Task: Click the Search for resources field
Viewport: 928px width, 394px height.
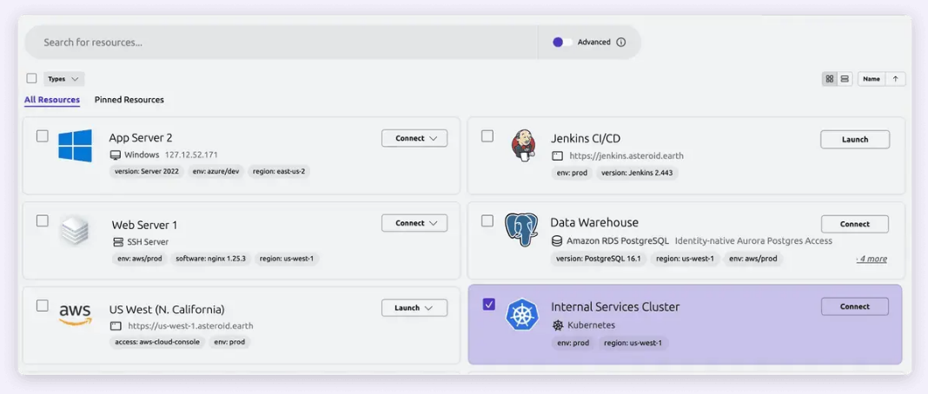Action: click(x=282, y=42)
